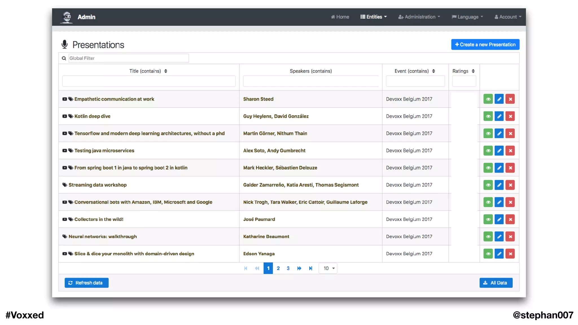Edit Slice & dice your monolith presentation
This screenshot has width=578, height=325.
(x=499, y=254)
